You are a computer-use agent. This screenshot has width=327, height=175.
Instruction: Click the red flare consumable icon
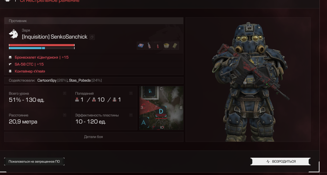(158, 46)
